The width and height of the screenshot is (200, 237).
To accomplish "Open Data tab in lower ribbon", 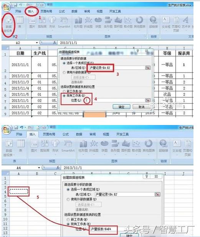I will (x=79, y=134).
